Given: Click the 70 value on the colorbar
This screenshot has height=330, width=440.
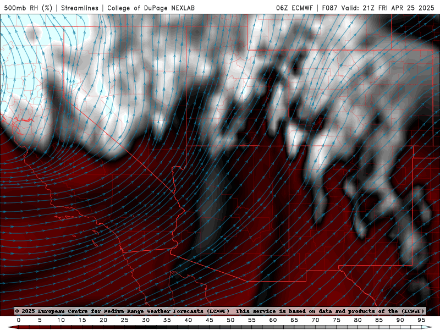Looking at the screenshot, I should (x=315, y=320).
